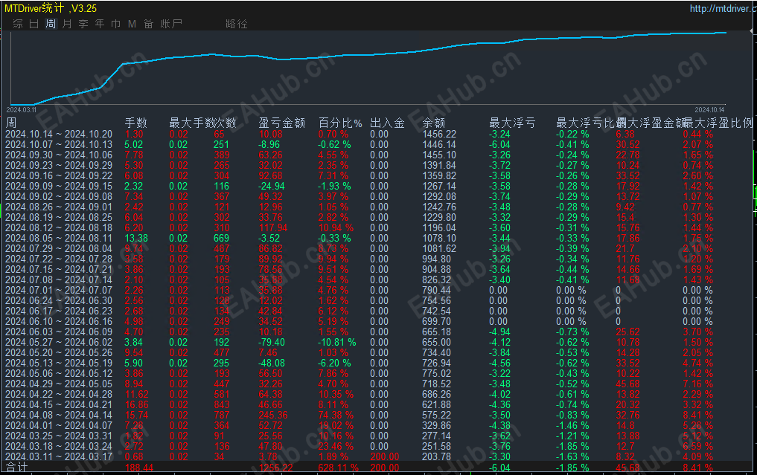The height and width of the screenshot is (475, 757).
Task: Click the 最大浮亏 column header
Action: tap(512, 123)
